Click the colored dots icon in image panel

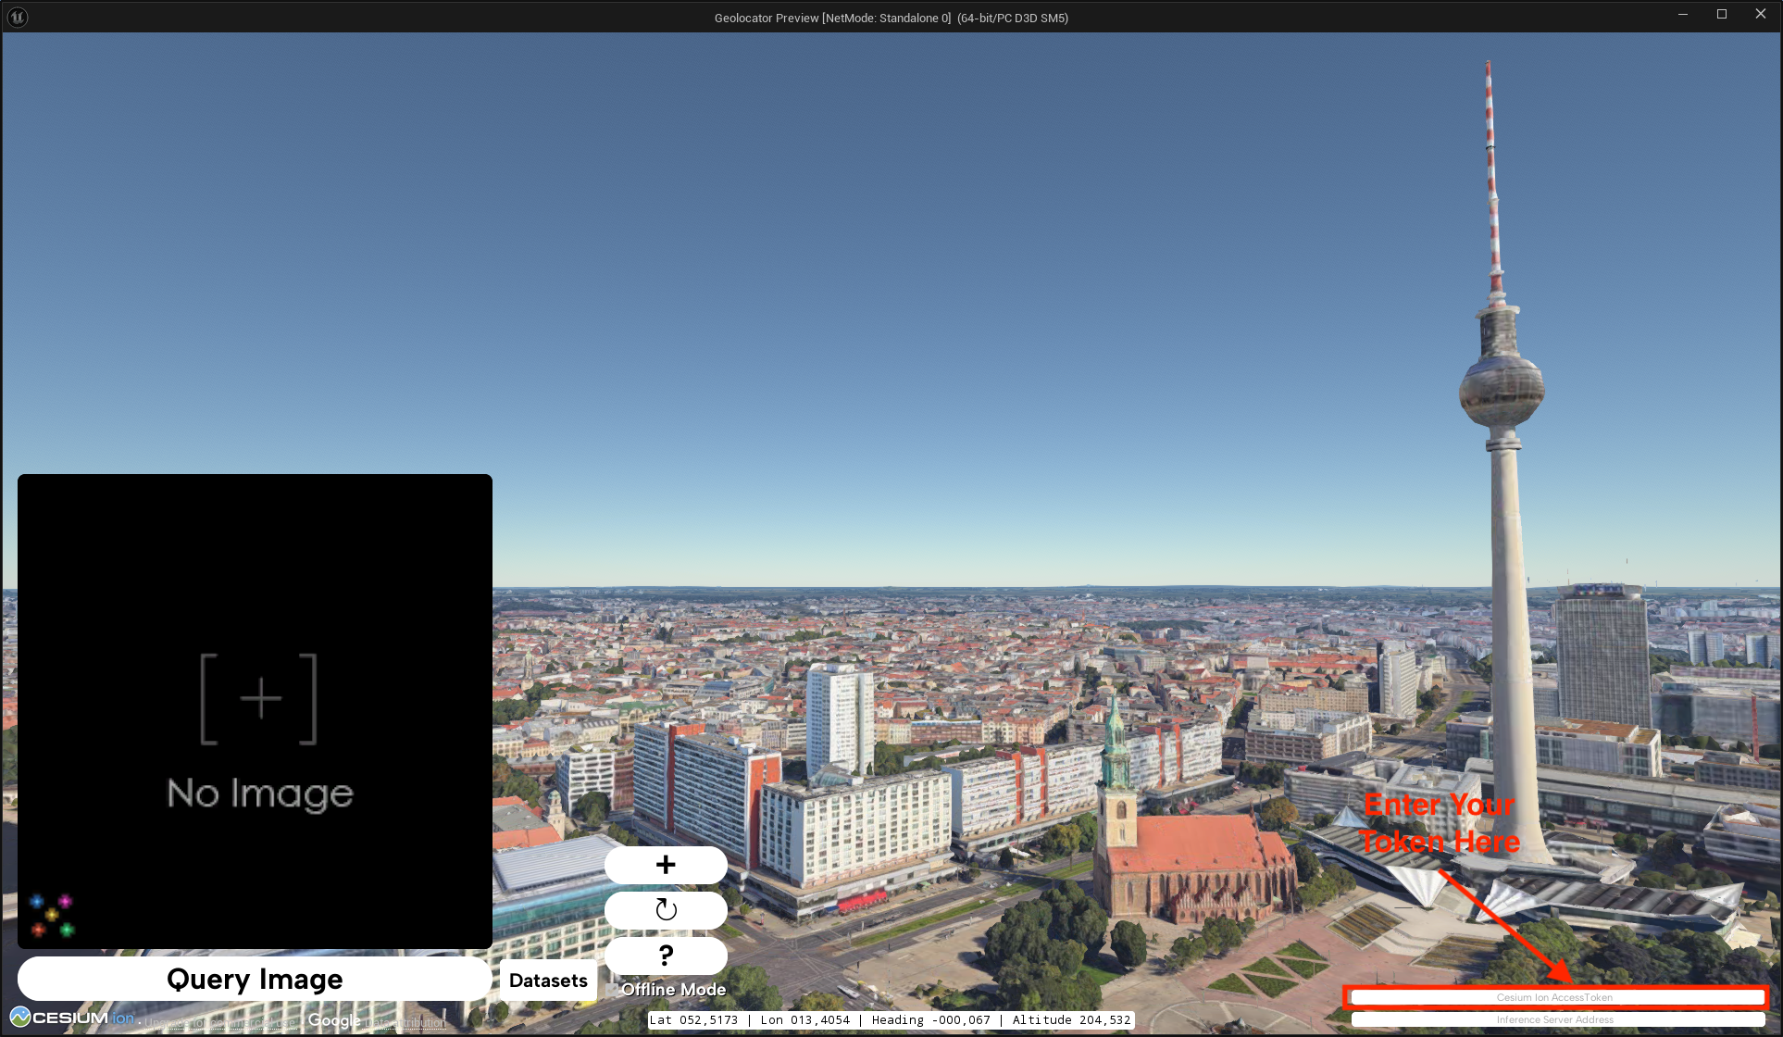point(52,915)
